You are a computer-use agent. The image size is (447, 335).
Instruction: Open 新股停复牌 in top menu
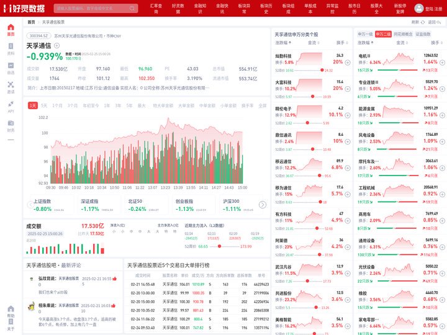tap(400, 9)
